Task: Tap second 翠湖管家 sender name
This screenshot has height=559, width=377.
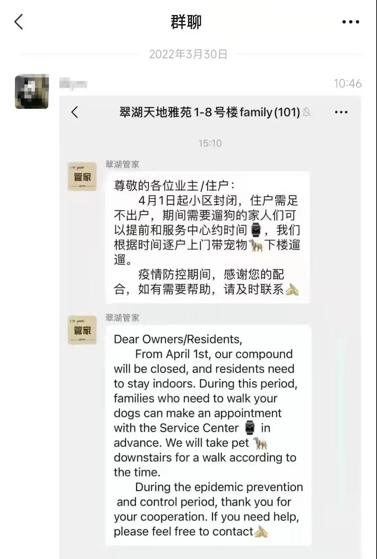Action: [123, 318]
